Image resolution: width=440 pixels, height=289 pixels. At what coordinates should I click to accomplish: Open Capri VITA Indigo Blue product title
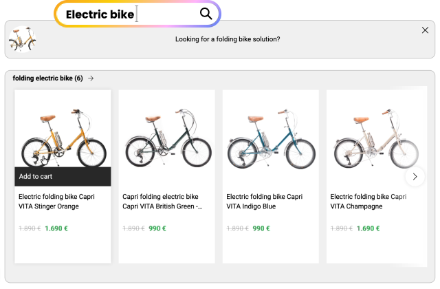tap(264, 202)
